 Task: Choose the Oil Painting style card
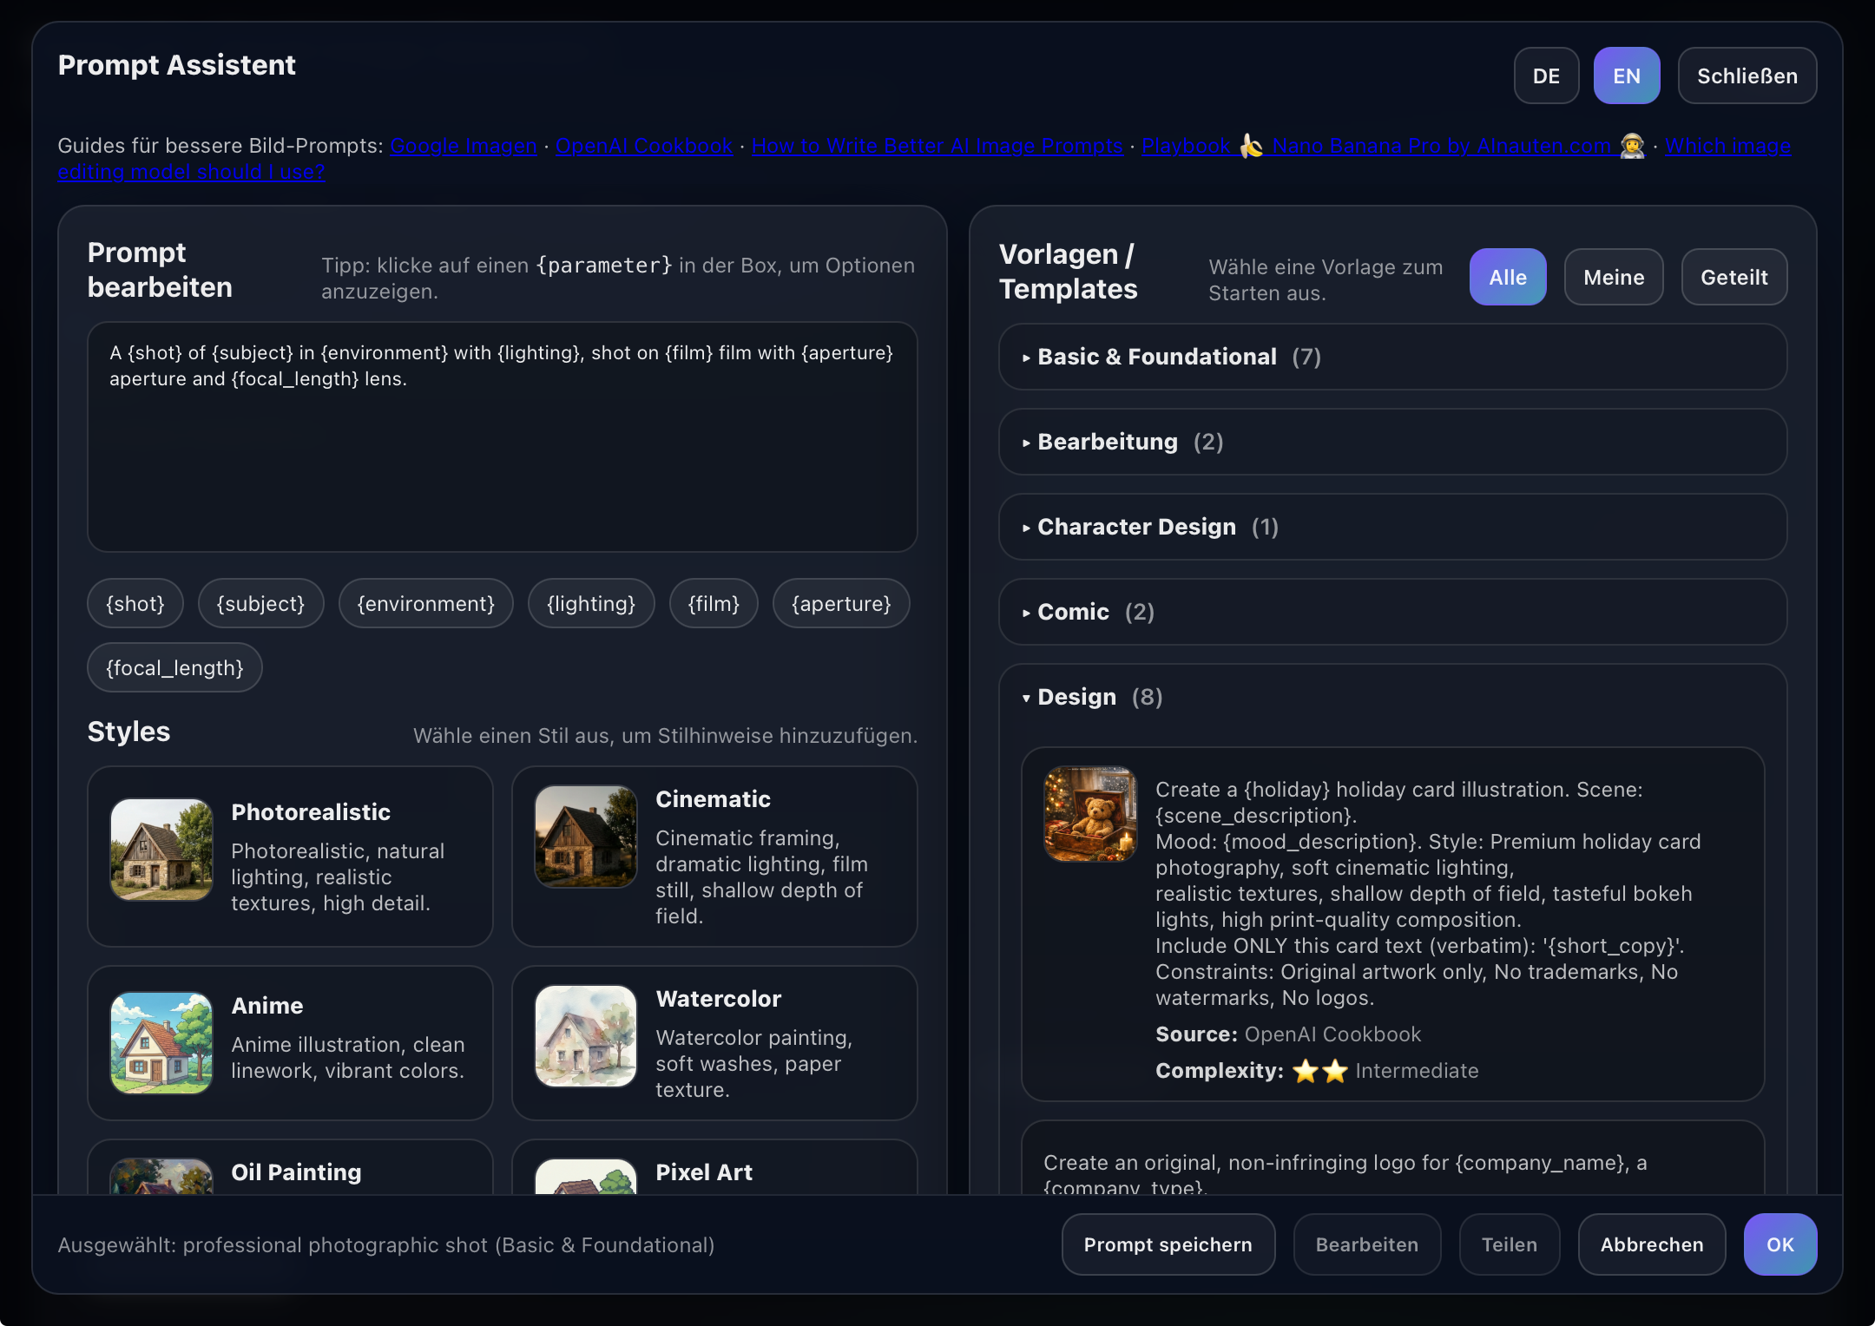click(290, 1168)
